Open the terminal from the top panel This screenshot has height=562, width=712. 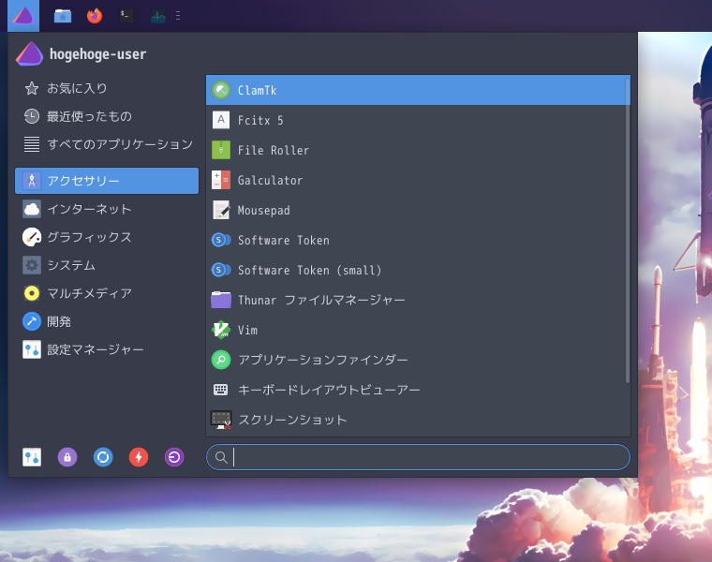(126, 16)
